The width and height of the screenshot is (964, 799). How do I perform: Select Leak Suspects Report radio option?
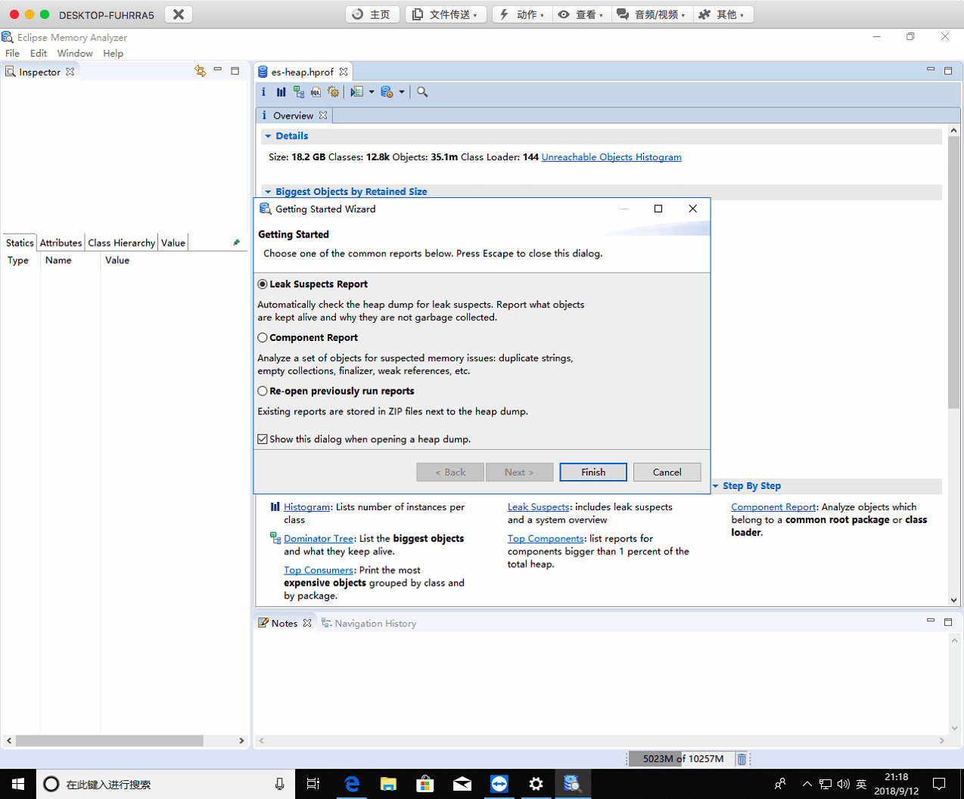(x=263, y=284)
